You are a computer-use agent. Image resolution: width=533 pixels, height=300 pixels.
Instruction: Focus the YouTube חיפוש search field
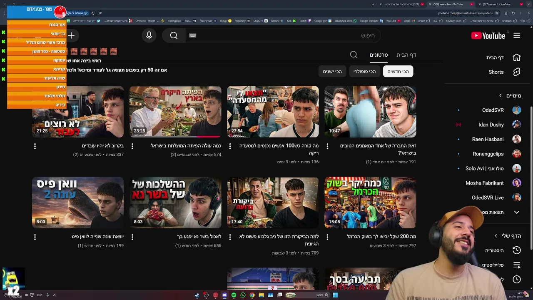pyautogui.click(x=283, y=36)
